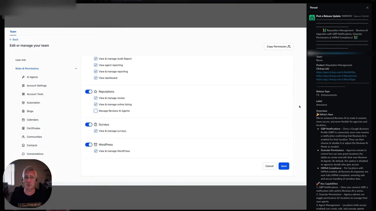The image size is (376, 211).
Task: Collapse the Roles & Permissions section chevron
Action: tap(76, 69)
